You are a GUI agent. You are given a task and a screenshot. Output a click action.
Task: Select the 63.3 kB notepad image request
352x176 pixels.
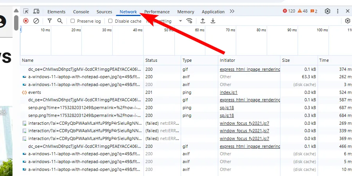pyautogui.click(x=186, y=77)
